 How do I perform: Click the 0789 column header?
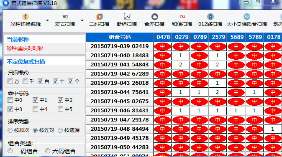(200, 37)
